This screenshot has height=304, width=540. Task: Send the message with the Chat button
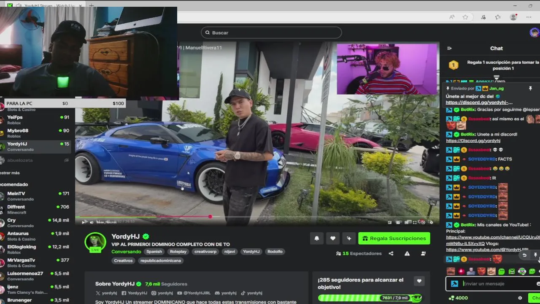pyautogui.click(x=535, y=298)
